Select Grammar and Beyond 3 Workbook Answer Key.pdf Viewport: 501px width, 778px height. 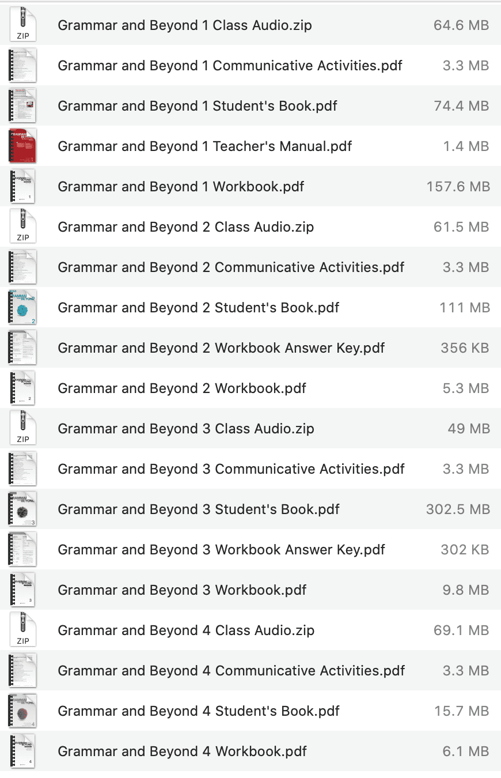coord(221,550)
